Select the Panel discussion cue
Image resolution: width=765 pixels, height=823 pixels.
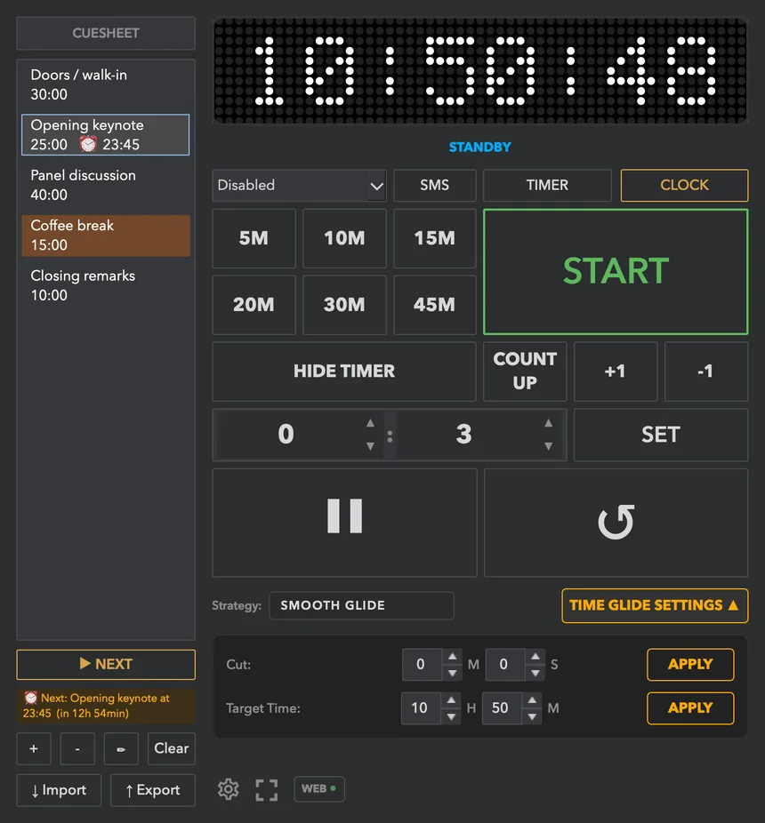coord(106,185)
